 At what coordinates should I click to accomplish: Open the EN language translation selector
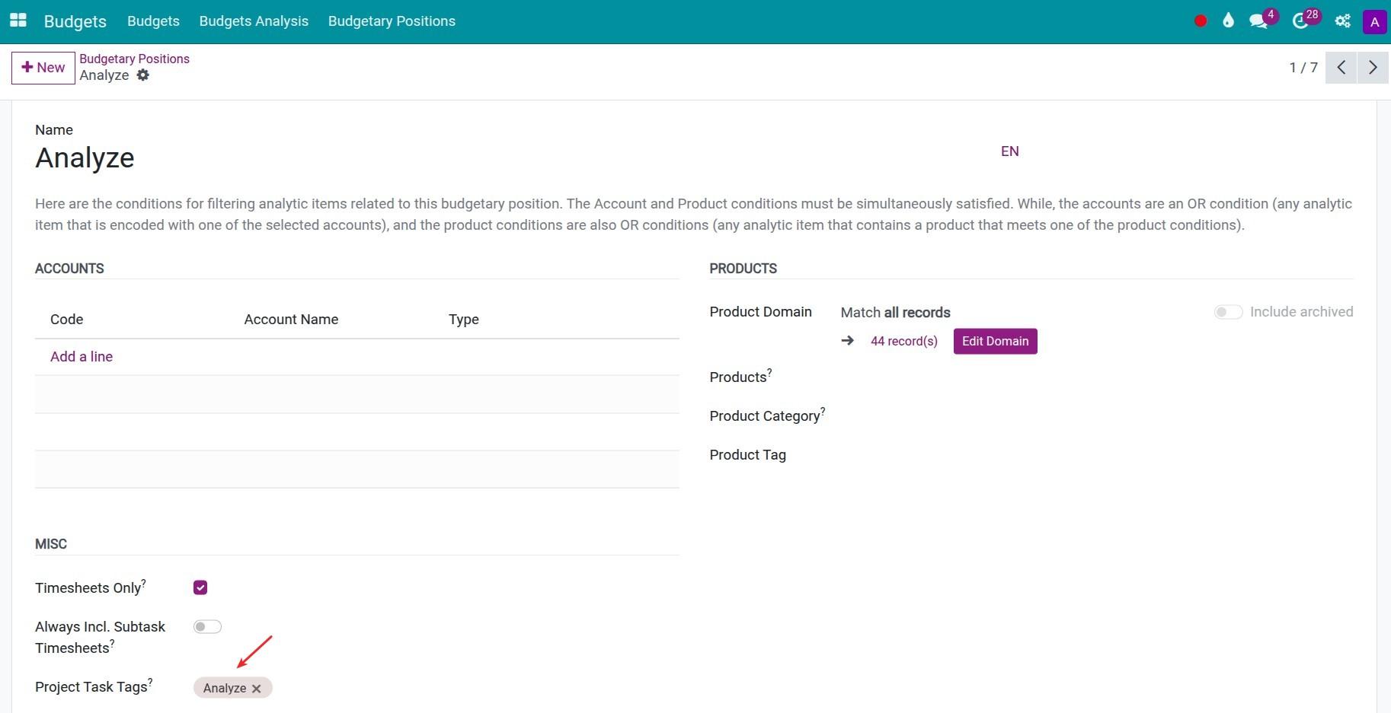[x=1009, y=151]
